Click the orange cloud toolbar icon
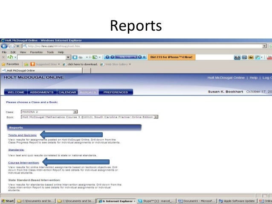The width and height of the screenshot is (272, 204). [x=251, y=57]
